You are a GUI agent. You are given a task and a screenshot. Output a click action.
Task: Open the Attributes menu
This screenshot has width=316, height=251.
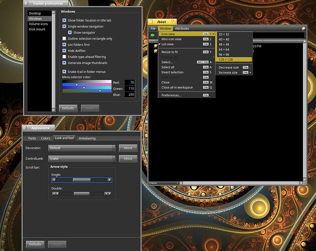coord(182,29)
